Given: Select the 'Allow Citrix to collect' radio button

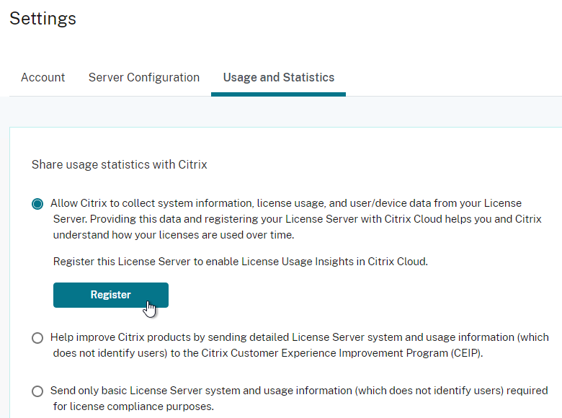Looking at the screenshot, I should (37, 204).
